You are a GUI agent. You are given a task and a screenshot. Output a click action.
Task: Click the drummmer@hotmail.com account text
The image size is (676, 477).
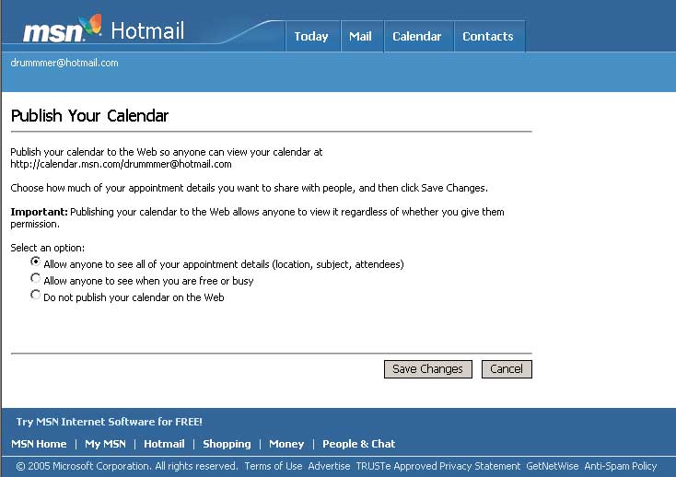[64, 63]
